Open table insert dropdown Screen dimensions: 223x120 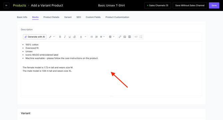tap(111, 37)
